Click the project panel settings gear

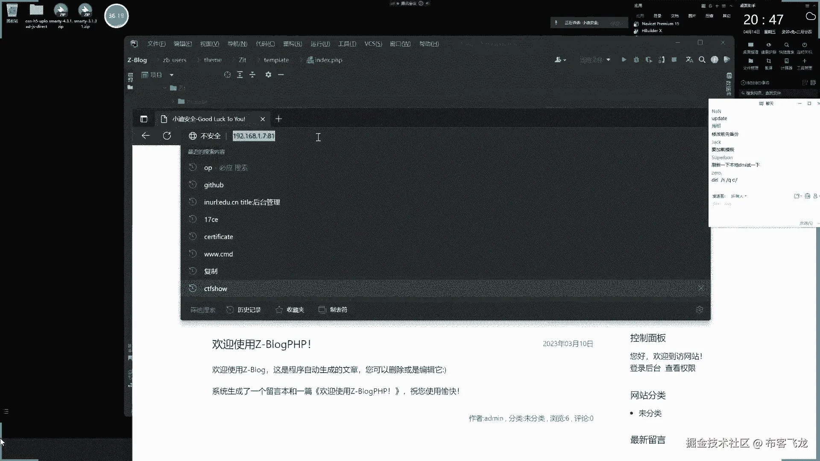[268, 75]
